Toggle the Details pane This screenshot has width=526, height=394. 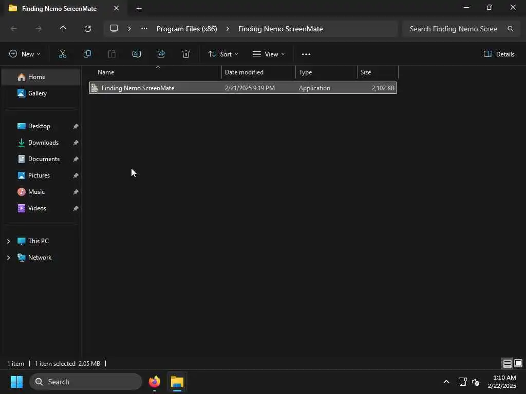[x=499, y=54]
